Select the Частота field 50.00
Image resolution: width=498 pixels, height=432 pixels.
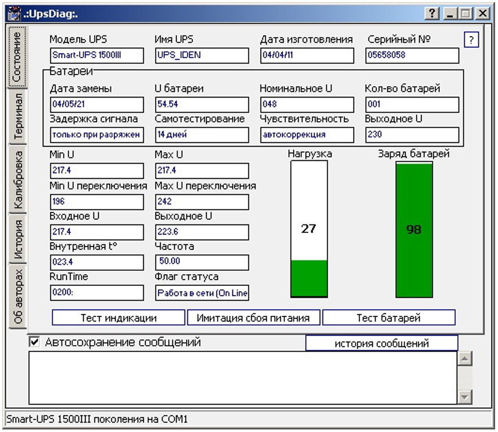(x=202, y=262)
